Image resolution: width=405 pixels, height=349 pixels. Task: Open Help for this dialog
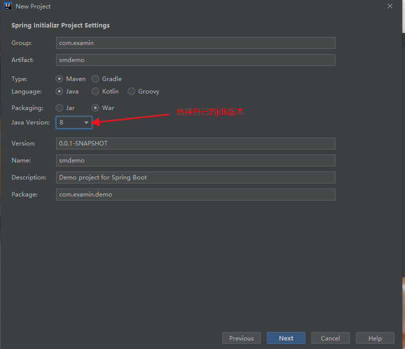point(375,338)
